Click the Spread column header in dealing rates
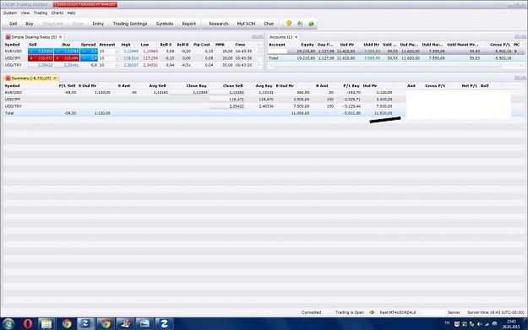528x330 pixels. (x=88, y=45)
